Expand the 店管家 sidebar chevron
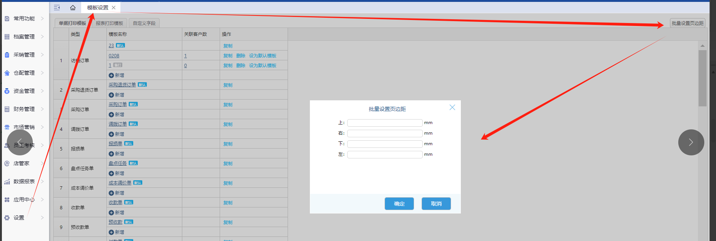This screenshot has height=241, width=716. click(x=42, y=163)
